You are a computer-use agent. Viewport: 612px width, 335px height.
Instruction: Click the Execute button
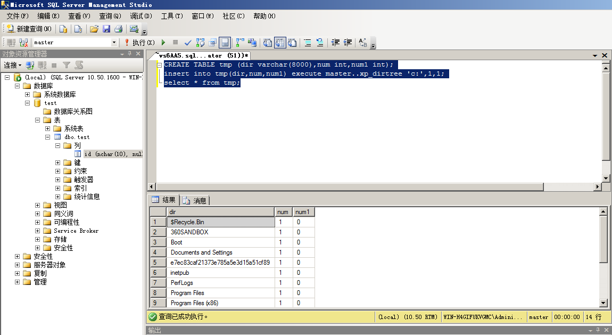point(140,43)
